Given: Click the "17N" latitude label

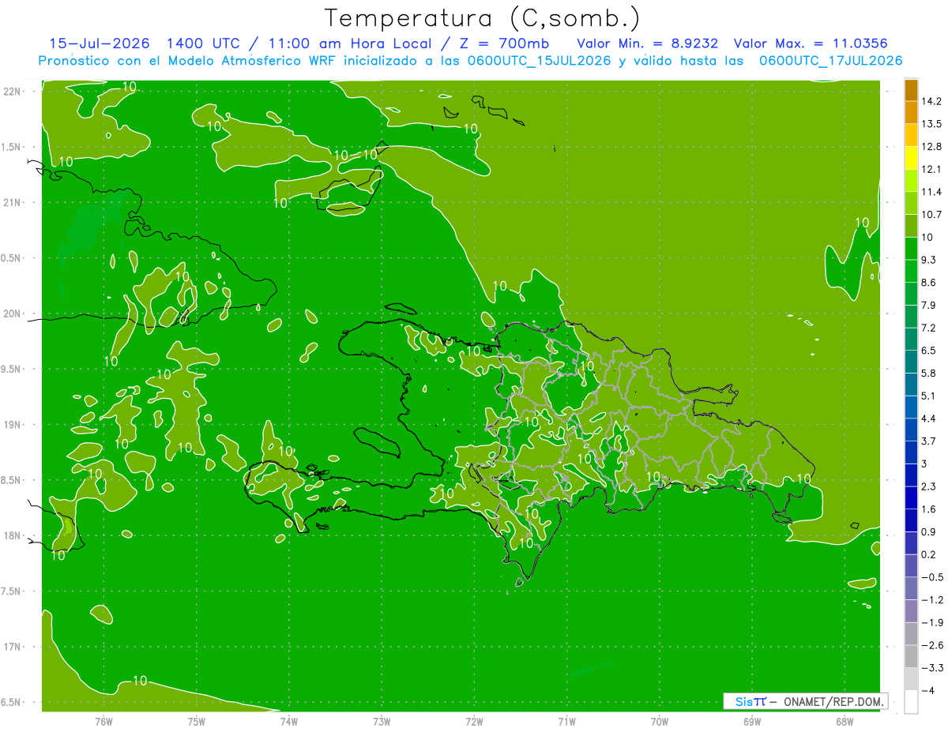Looking at the screenshot, I should click(x=11, y=647).
